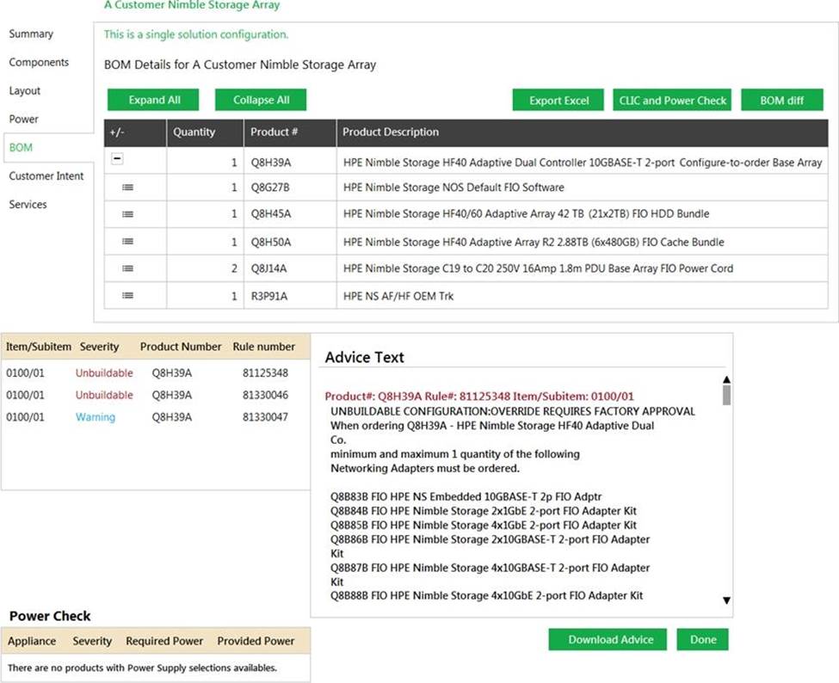Image resolution: width=839 pixels, height=683 pixels.
Task: Open the Components tab
Action: click(x=39, y=63)
